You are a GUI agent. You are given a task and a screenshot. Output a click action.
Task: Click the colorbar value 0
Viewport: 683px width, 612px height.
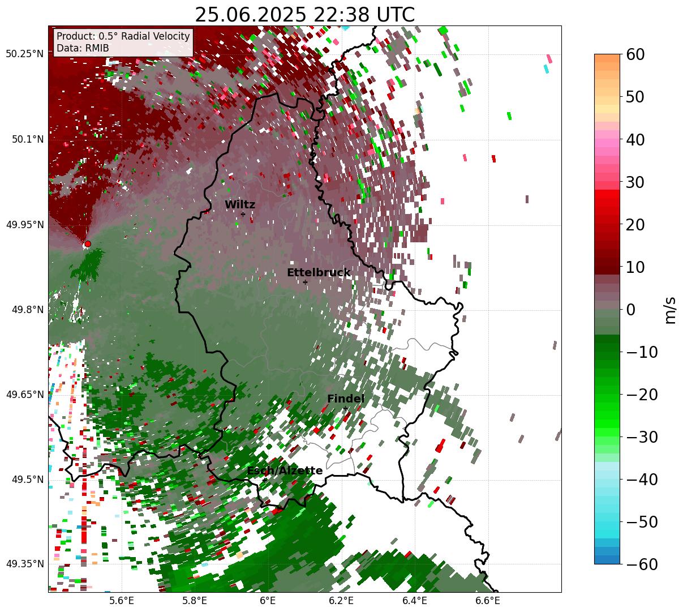click(631, 309)
